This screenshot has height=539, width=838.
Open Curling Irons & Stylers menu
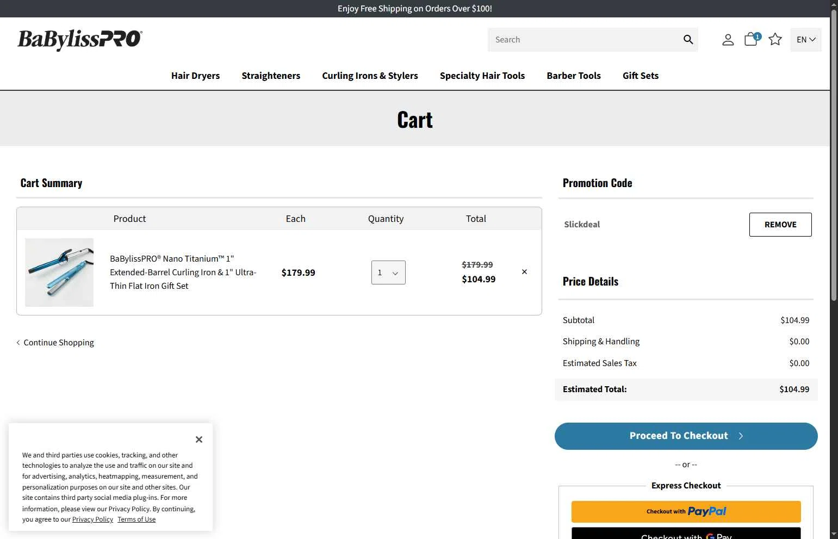coord(370,76)
